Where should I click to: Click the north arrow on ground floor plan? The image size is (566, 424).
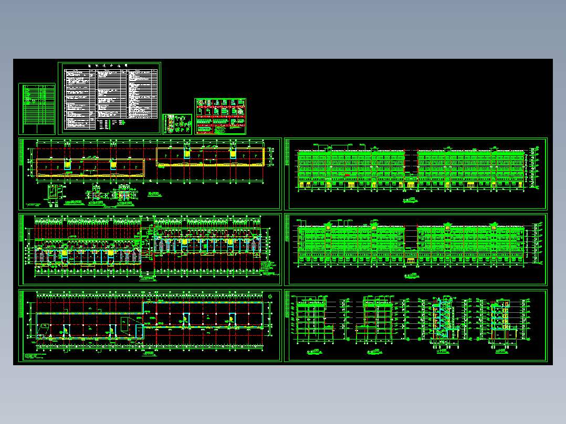(x=270, y=296)
